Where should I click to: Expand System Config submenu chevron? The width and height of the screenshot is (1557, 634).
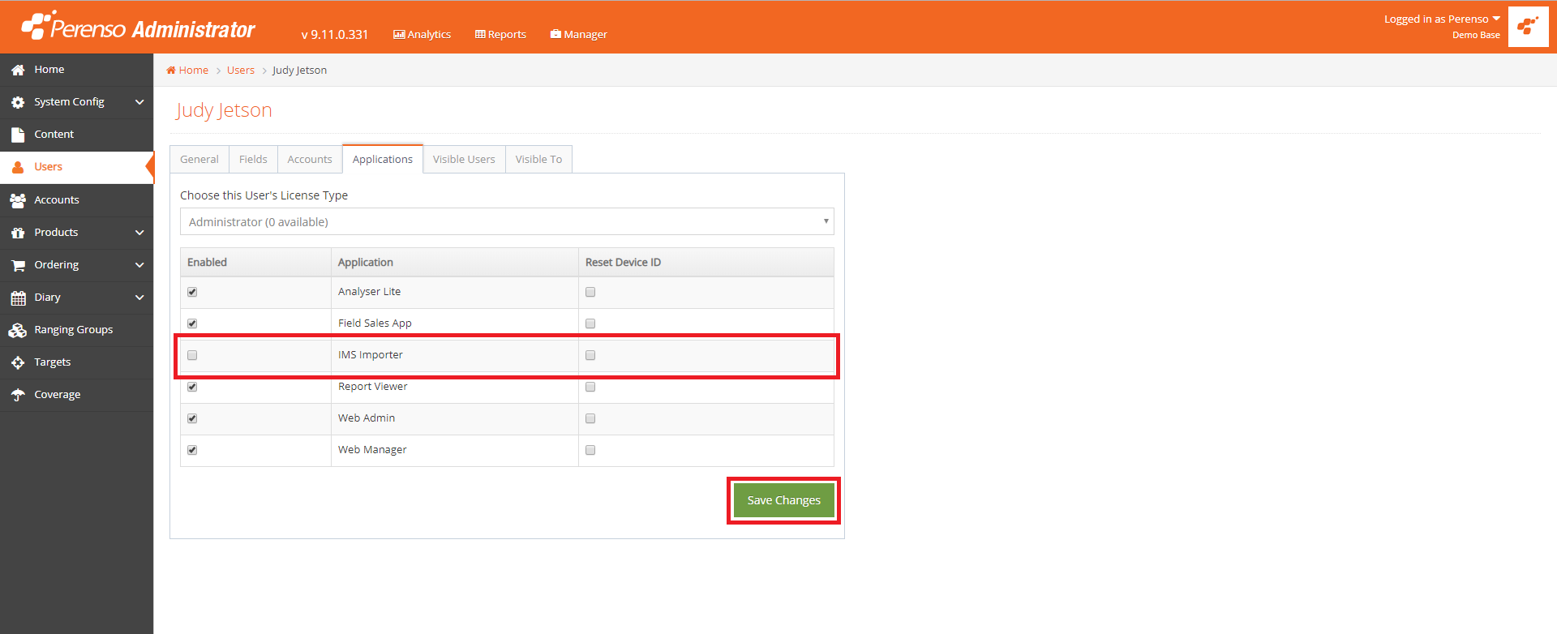139,102
